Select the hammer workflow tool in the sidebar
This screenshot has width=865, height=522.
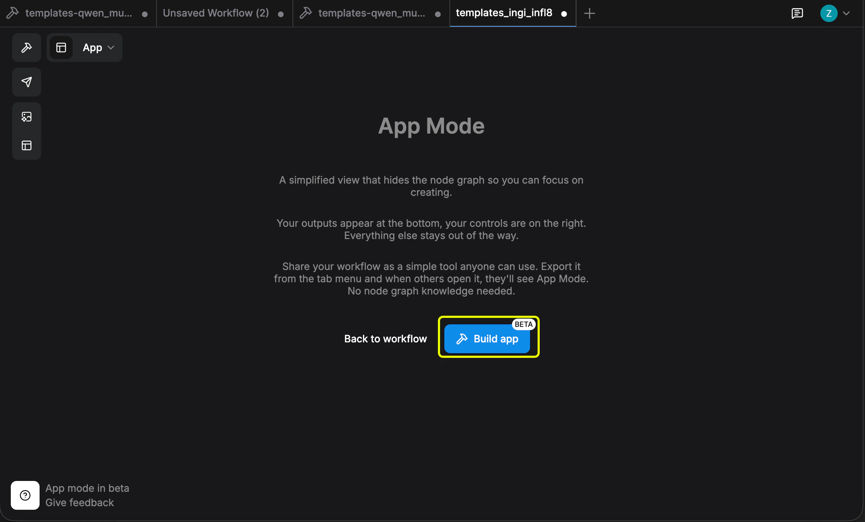click(x=26, y=47)
